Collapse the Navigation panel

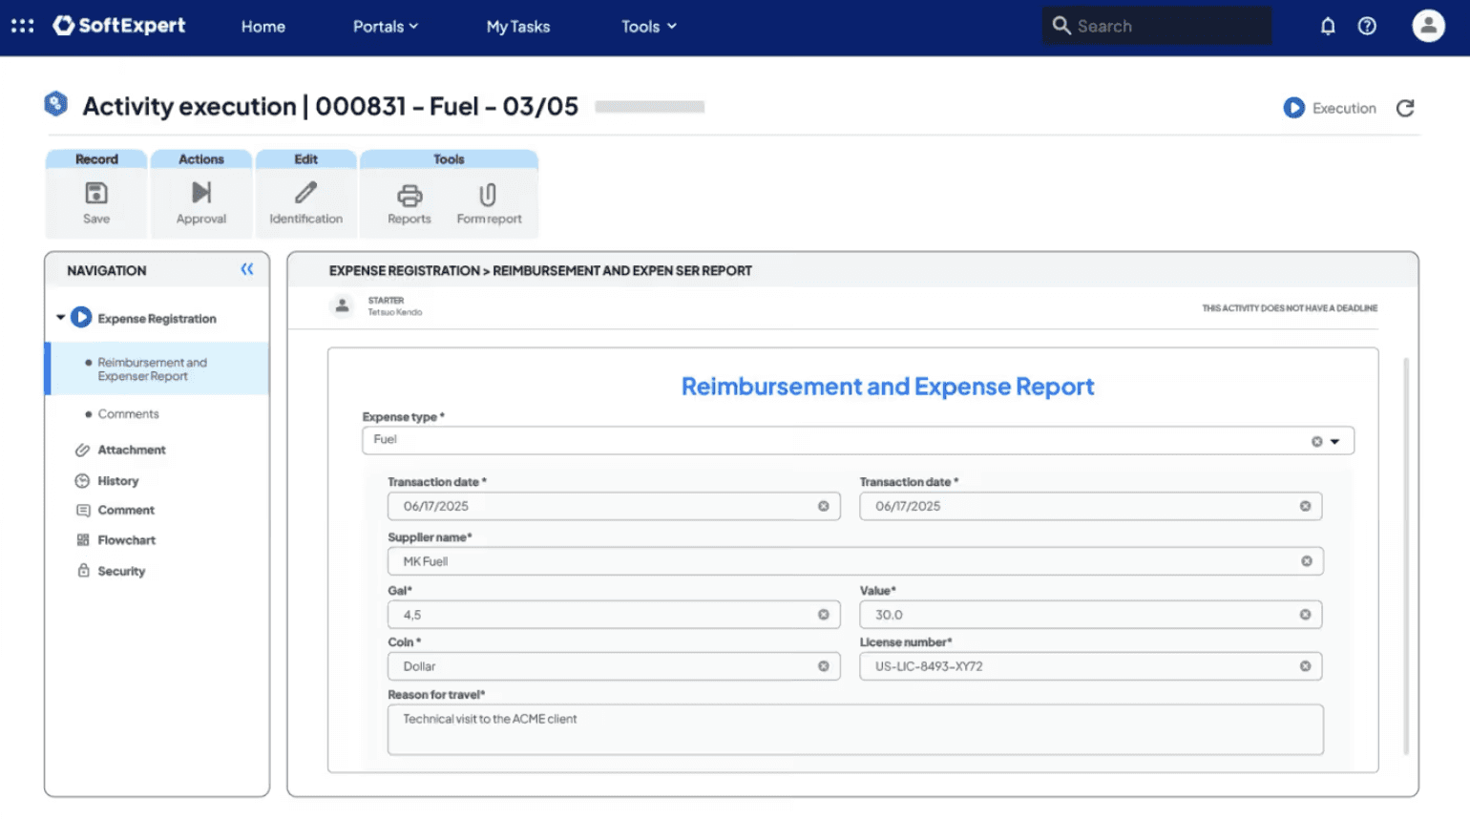tap(247, 269)
